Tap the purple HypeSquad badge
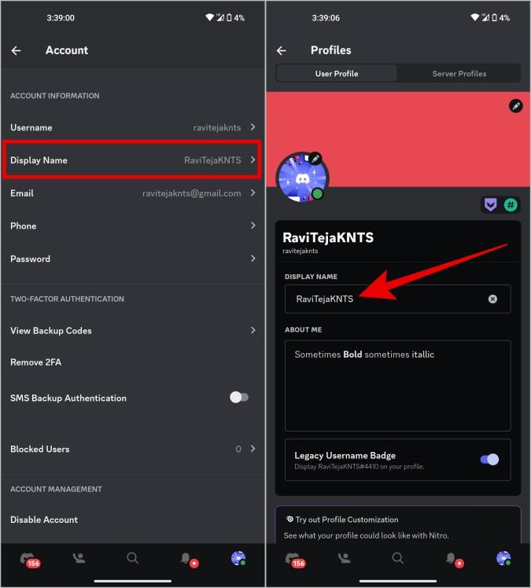 click(x=490, y=205)
